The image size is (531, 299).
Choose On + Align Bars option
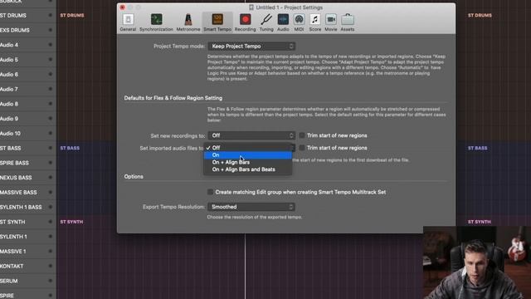(x=247, y=162)
